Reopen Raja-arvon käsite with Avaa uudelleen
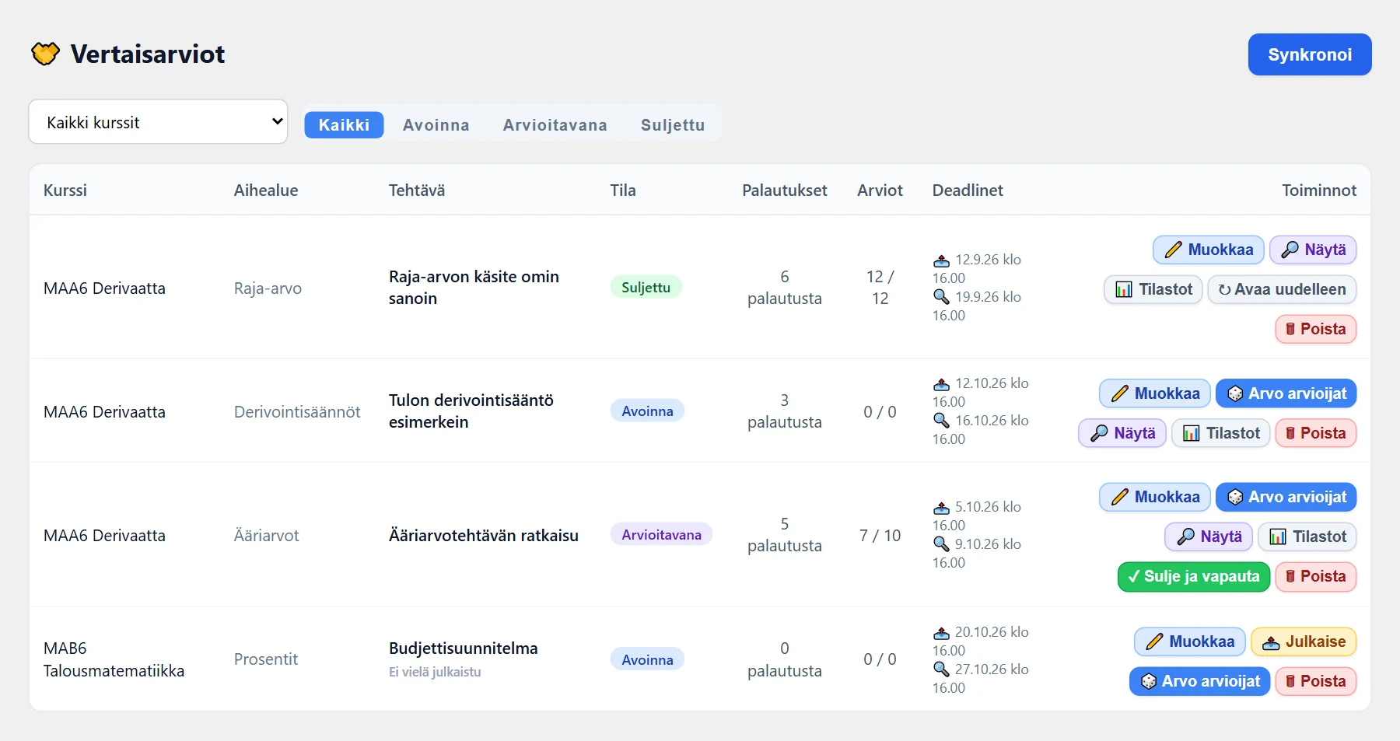 (1282, 289)
